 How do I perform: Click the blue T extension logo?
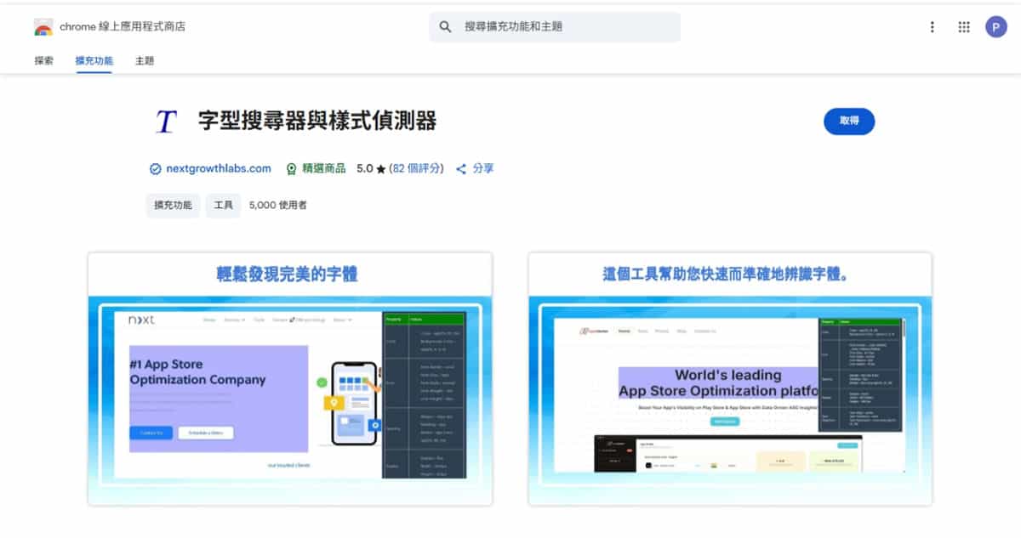[x=166, y=122]
